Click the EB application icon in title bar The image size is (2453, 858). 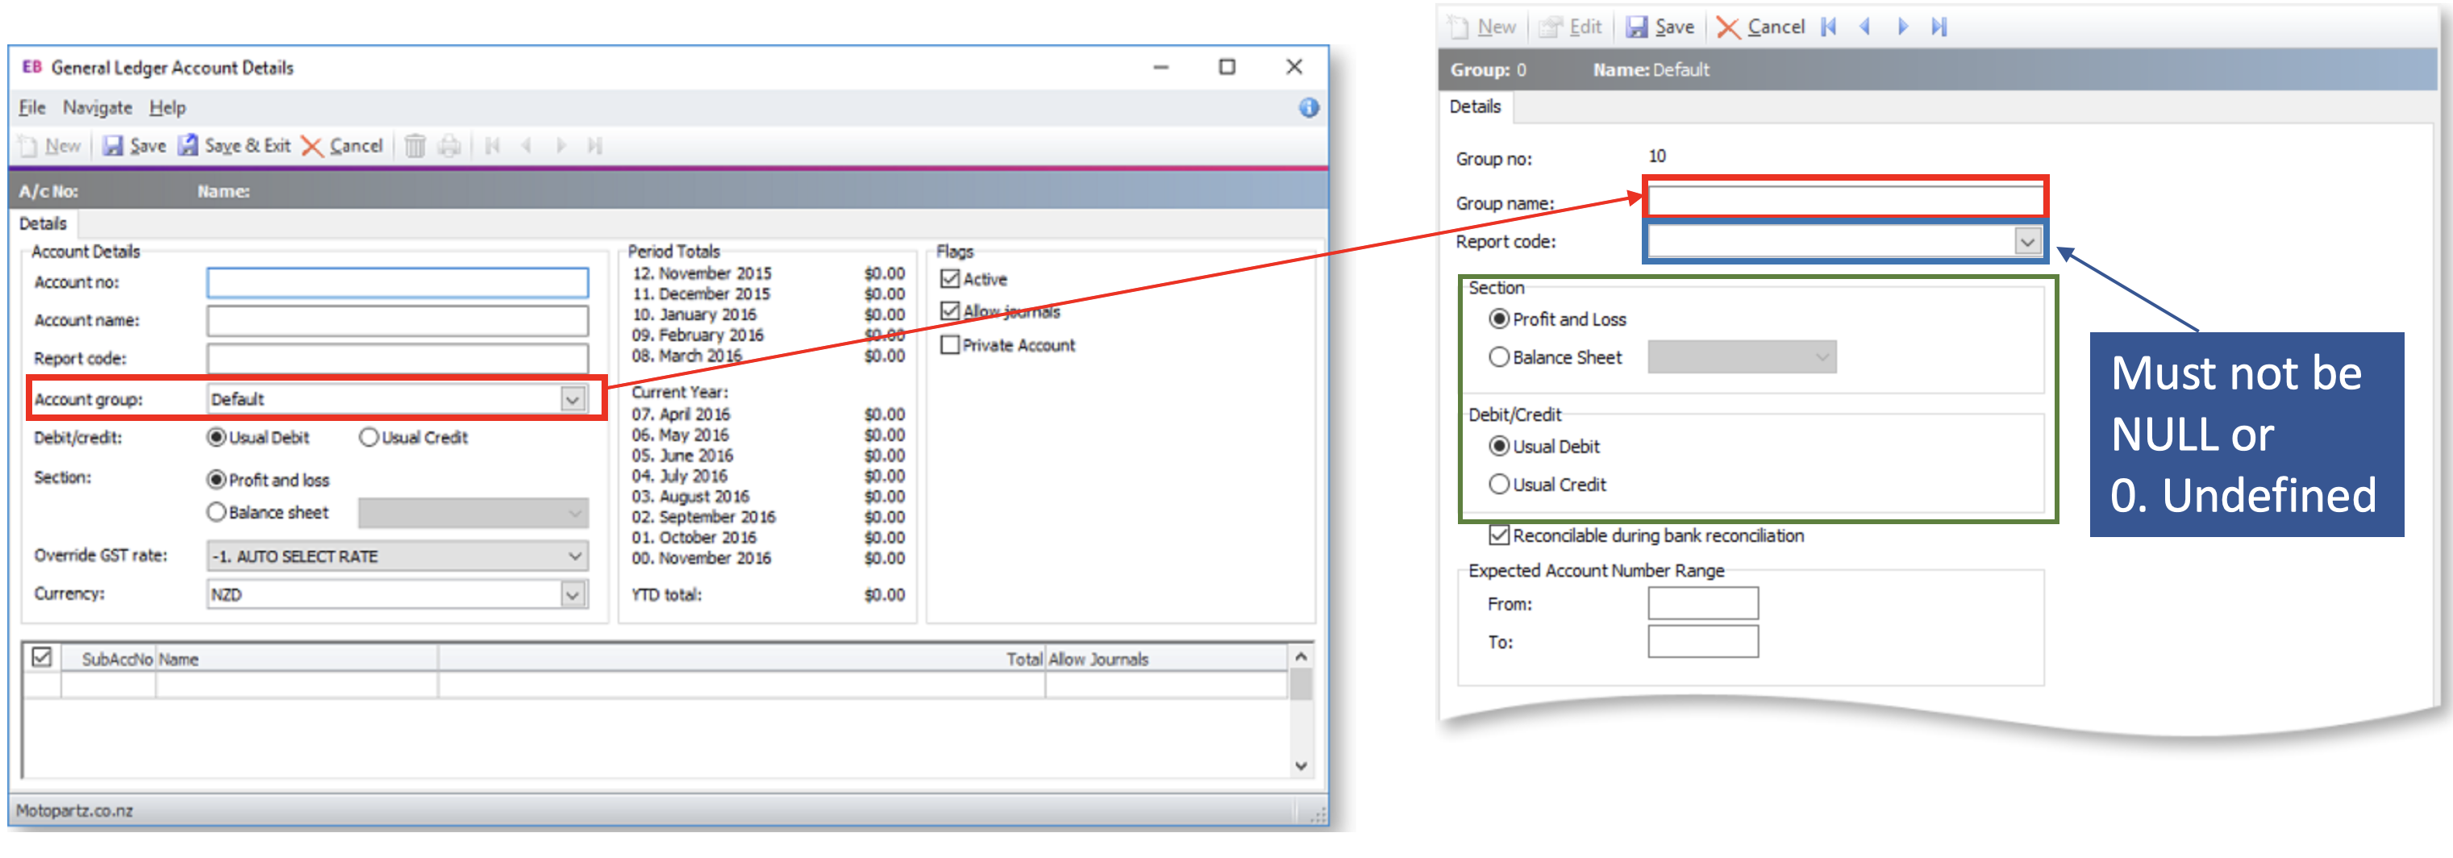point(31,67)
